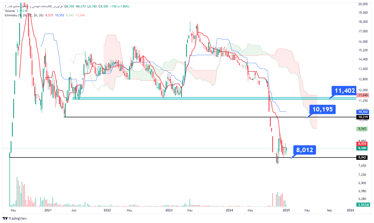This screenshot has width=374, height=223.
Task: Click the green 9,543 price axis tag
Action: click(x=362, y=129)
